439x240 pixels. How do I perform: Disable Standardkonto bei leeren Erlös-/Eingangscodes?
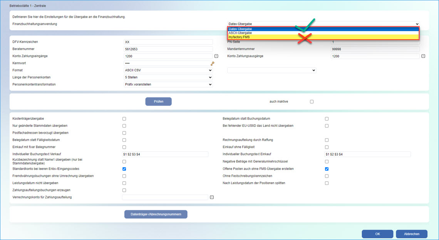tap(124, 169)
